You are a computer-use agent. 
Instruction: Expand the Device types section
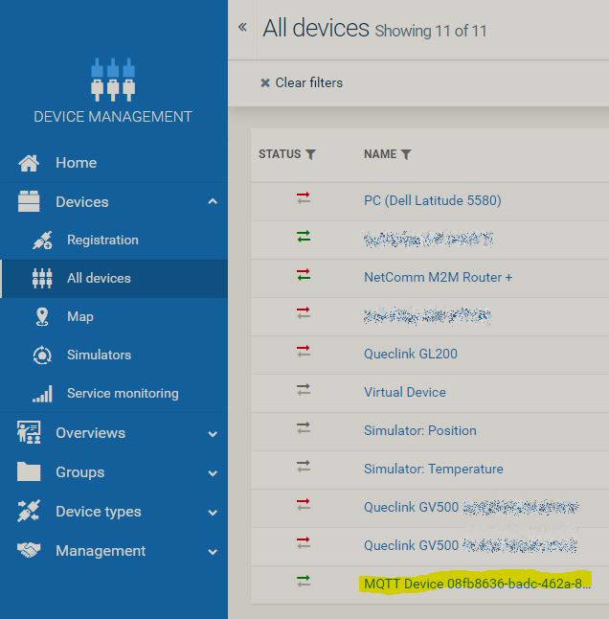point(213,513)
